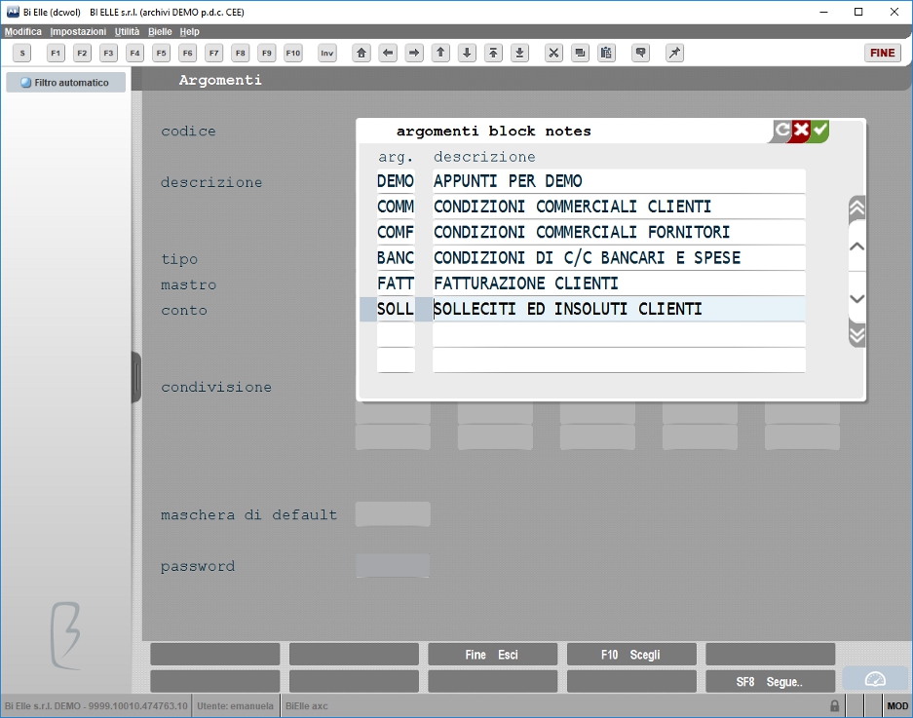This screenshot has height=718, width=913.
Task: Select the DEMO argument code
Action: [x=396, y=181]
